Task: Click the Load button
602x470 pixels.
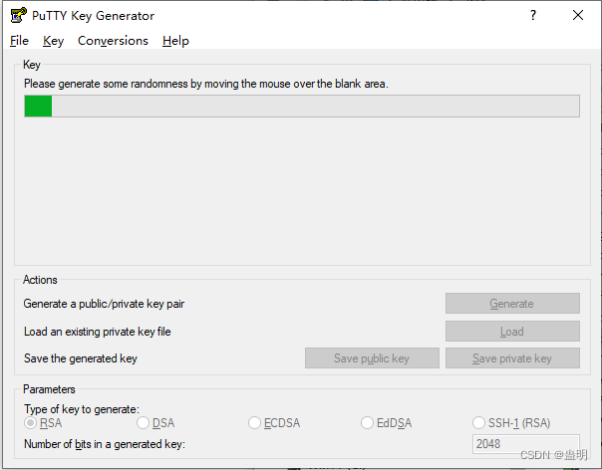Action: pos(512,332)
